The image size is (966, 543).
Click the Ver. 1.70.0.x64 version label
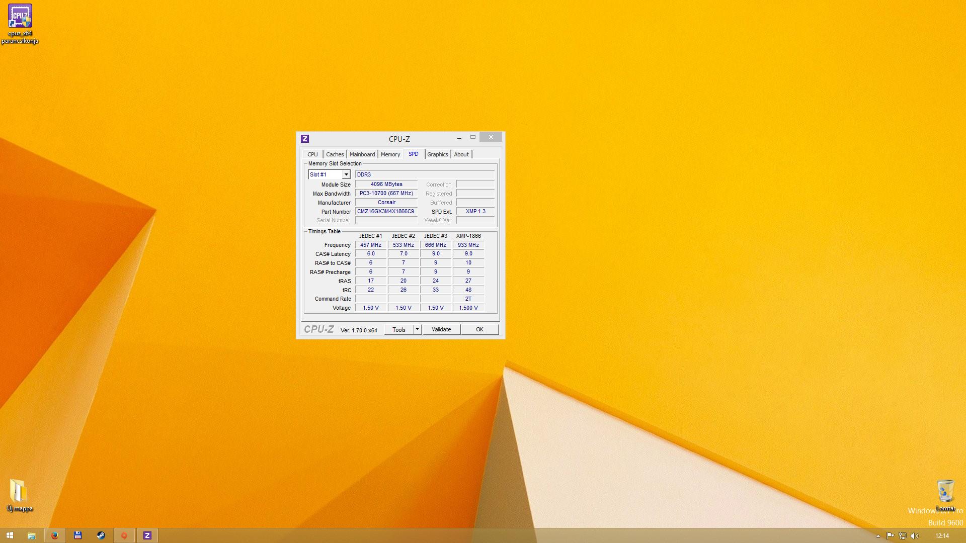(x=359, y=330)
